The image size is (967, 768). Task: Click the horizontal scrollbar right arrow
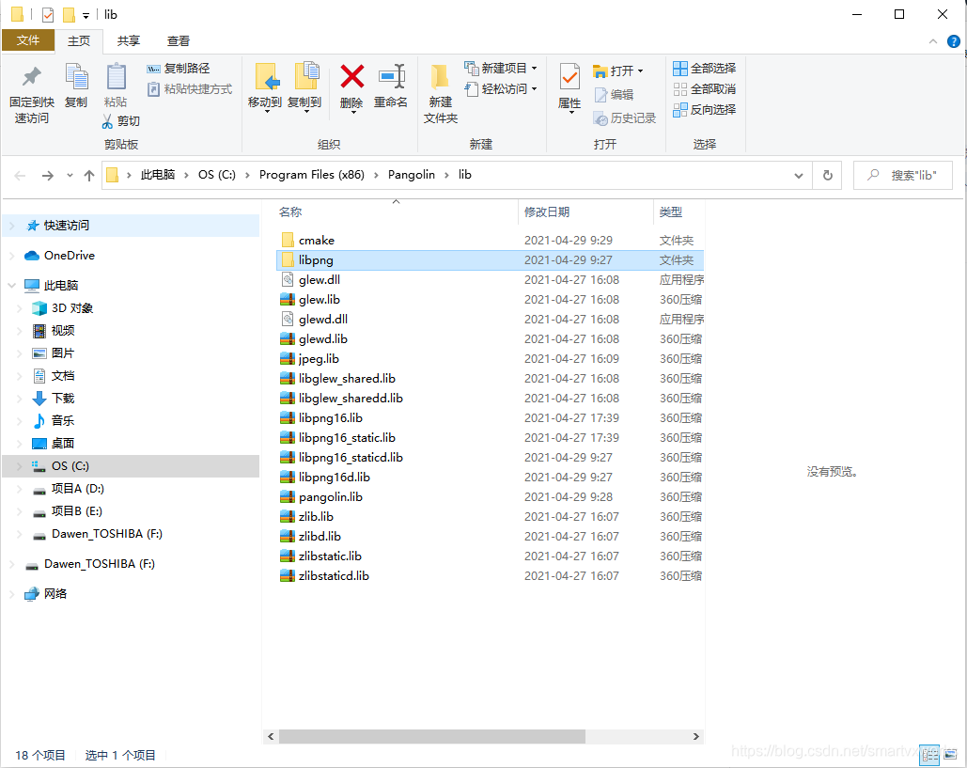[696, 737]
